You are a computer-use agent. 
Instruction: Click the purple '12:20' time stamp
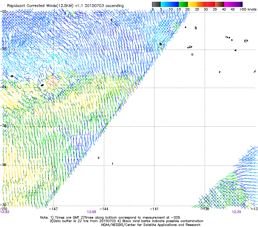point(236,212)
